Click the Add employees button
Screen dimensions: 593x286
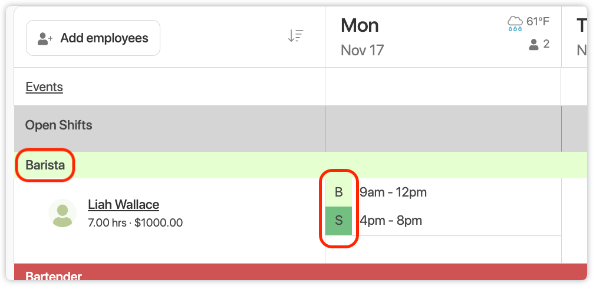[x=93, y=38]
